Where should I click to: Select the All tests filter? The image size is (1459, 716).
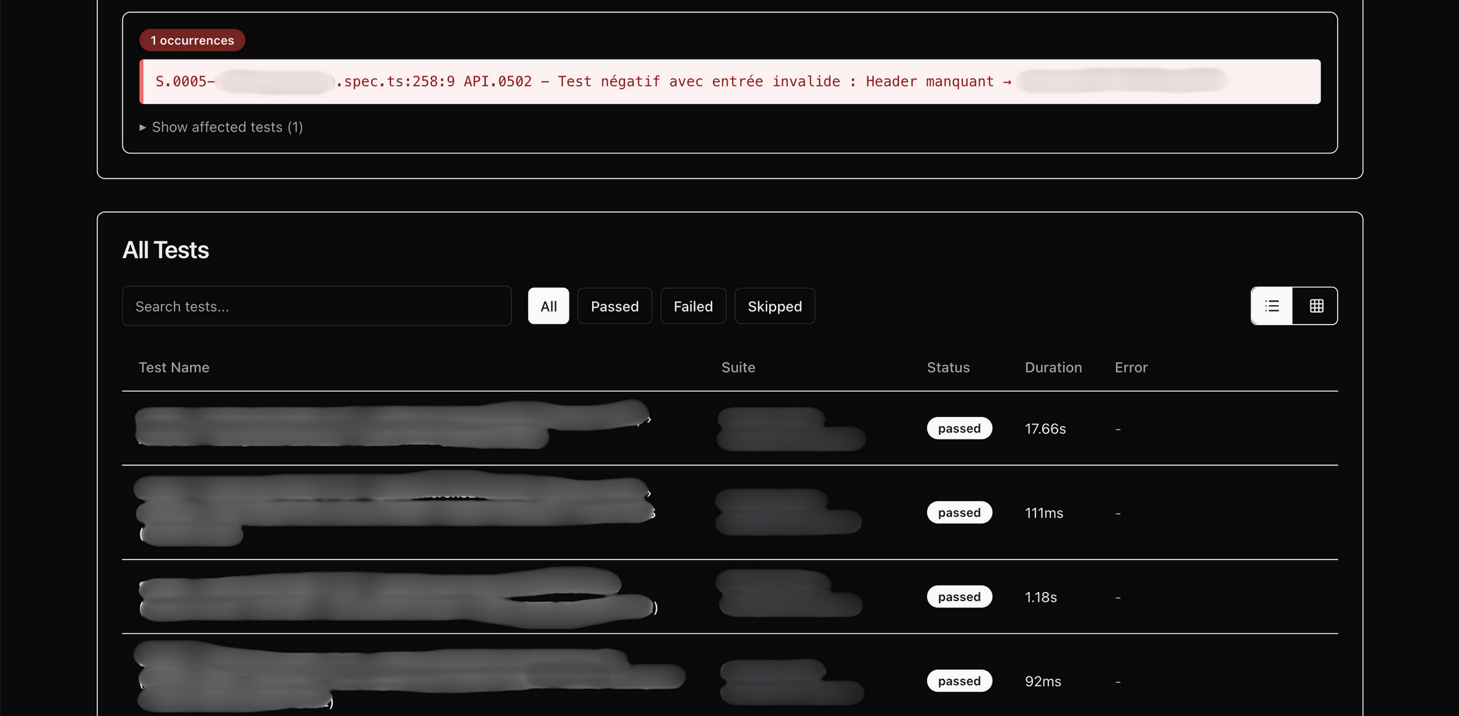548,306
